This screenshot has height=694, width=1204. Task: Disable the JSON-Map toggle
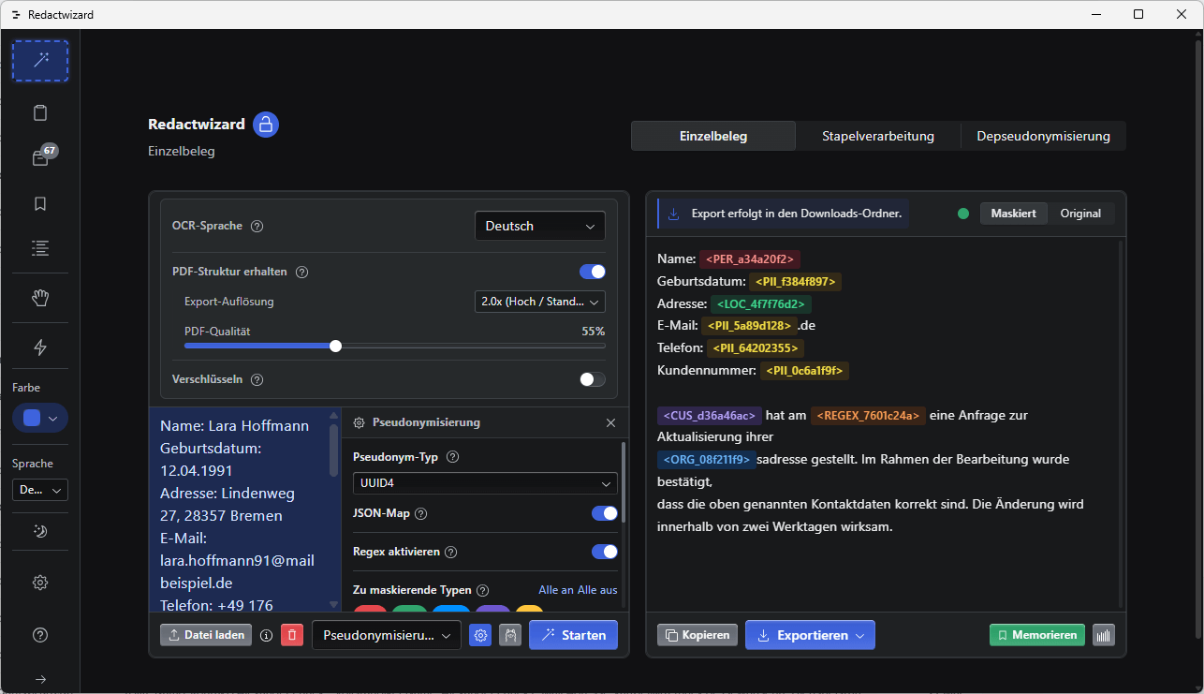point(605,513)
